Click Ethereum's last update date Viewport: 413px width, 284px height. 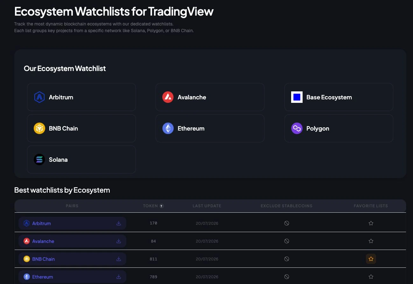[x=207, y=277]
